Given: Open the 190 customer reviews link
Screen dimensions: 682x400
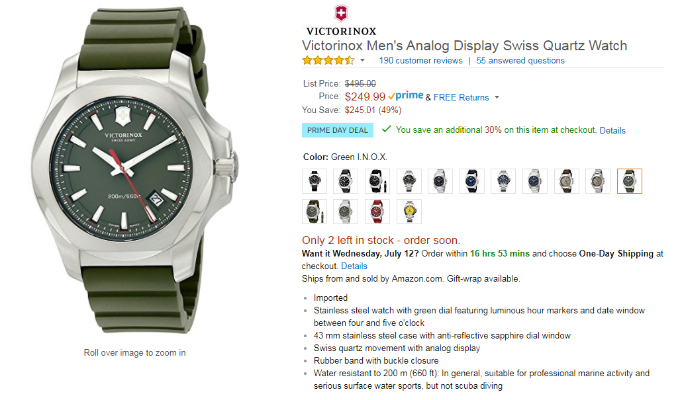Looking at the screenshot, I should tap(420, 60).
